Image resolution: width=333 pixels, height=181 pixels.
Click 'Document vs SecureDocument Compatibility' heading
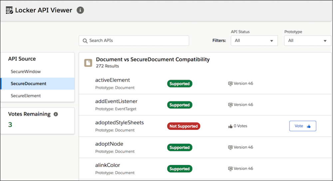(153, 60)
